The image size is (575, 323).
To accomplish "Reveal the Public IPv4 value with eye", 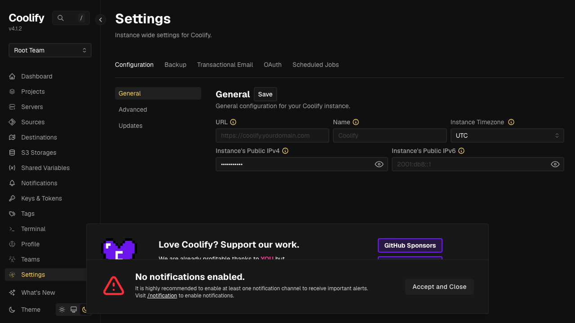I will tap(379, 164).
